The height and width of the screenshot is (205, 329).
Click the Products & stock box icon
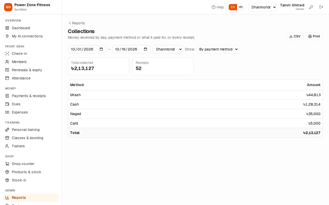pyautogui.click(x=7, y=172)
